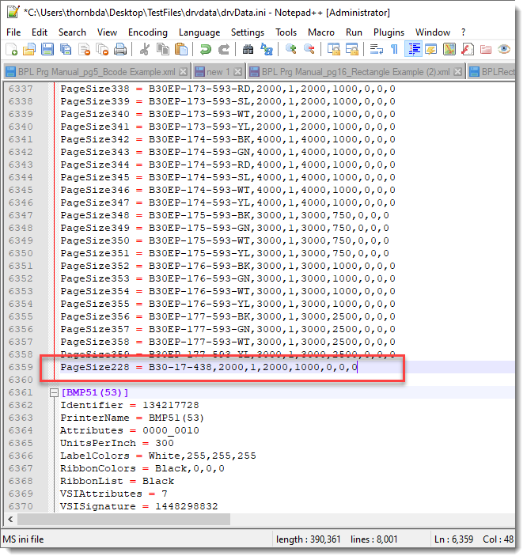The height and width of the screenshot is (560, 527).
Task: Click the User Defined Language lightning icon
Action: pos(431,49)
